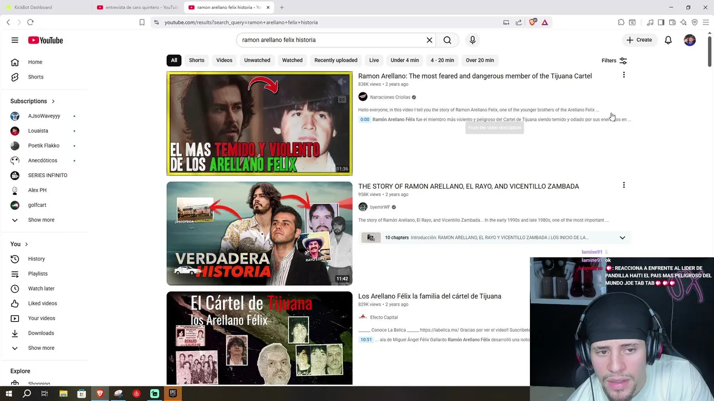Open the browser main menu
The height and width of the screenshot is (401, 714).
(x=706, y=22)
